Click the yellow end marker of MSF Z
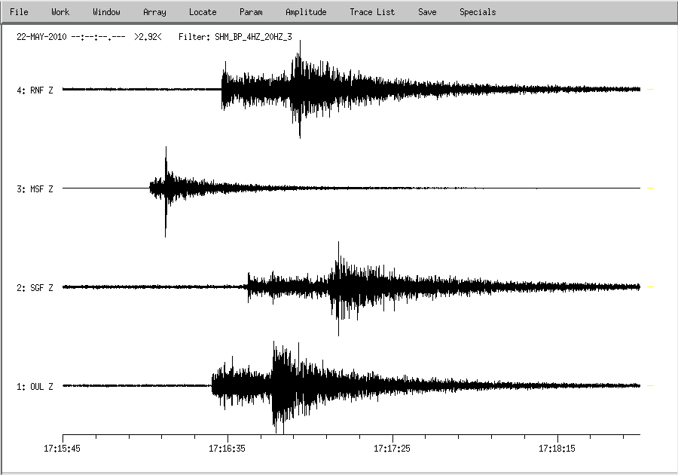678x475 pixels. coord(650,188)
